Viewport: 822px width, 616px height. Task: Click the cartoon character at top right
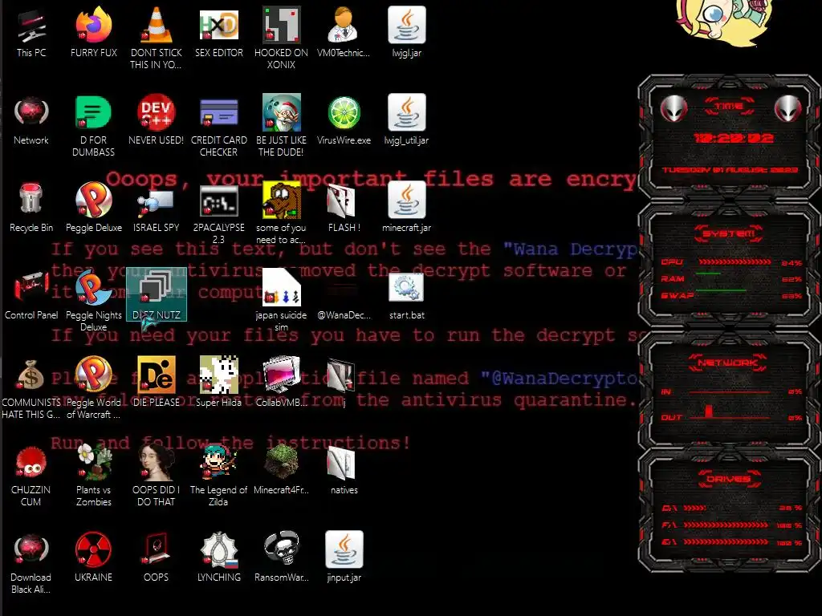pyautogui.click(x=723, y=21)
